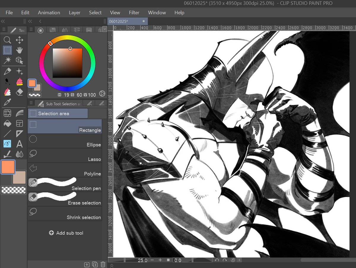Select the Eyedropper tool
The width and height of the screenshot is (356, 268).
(7, 102)
